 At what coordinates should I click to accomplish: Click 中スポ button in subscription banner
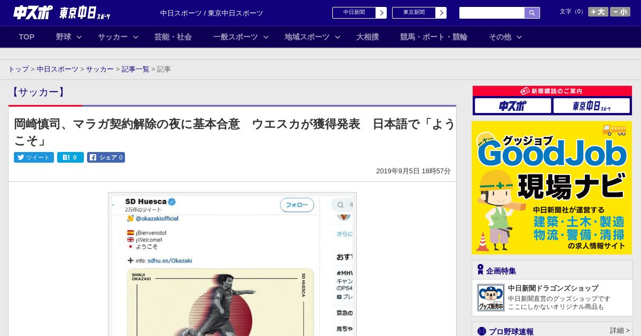513,106
